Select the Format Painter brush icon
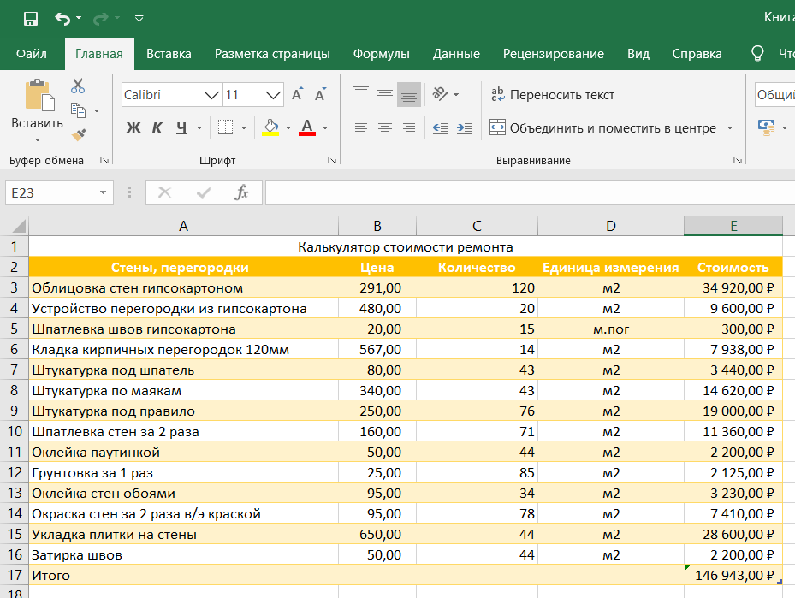The width and height of the screenshot is (795, 598). click(78, 134)
